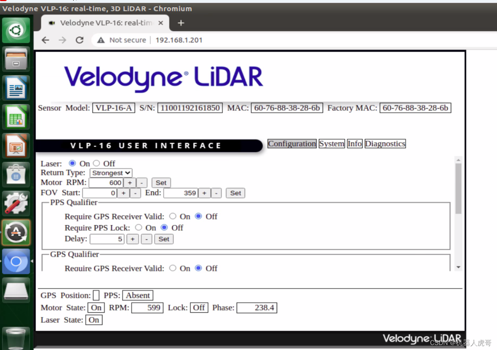Click Set next to PPS Delay
This screenshot has width=497, height=350.
164,239
